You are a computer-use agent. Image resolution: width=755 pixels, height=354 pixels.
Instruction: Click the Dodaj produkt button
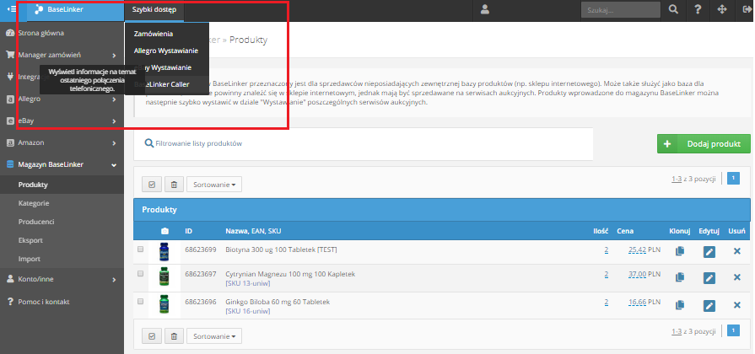point(704,144)
